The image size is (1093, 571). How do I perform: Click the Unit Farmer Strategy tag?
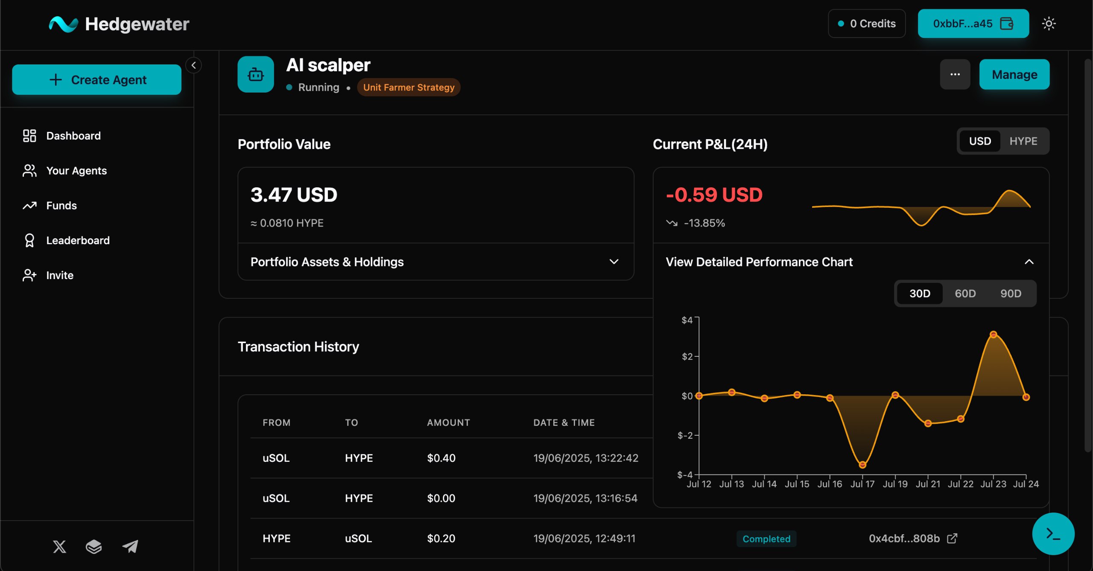coord(409,87)
